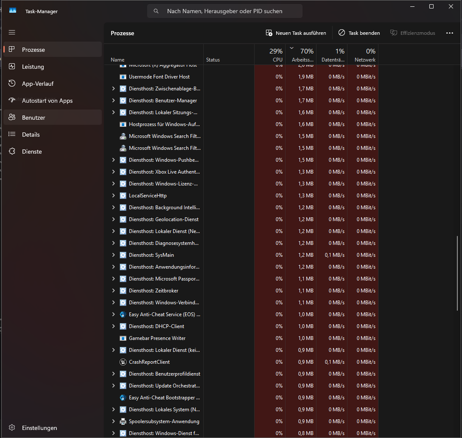Click the Hostprozess für Windows-Auf... icon

(123, 124)
